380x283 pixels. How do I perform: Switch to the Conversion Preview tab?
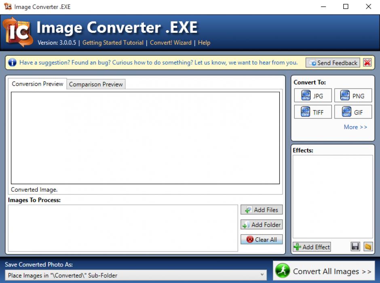pyautogui.click(x=37, y=84)
